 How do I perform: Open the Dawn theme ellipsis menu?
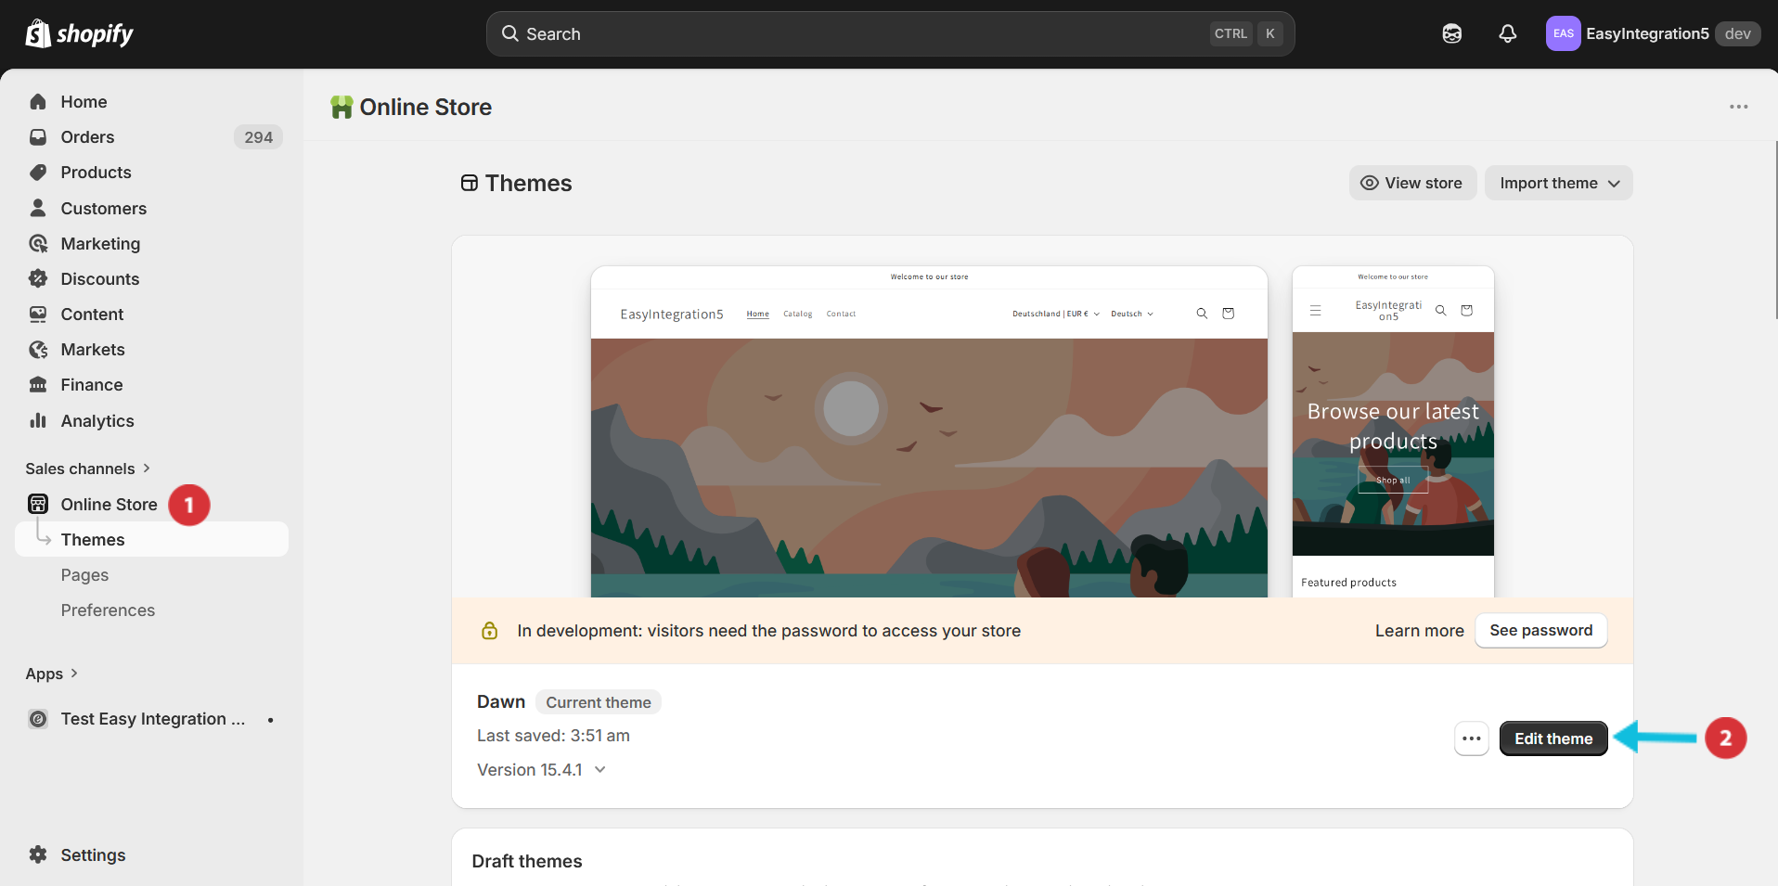(1472, 738)
